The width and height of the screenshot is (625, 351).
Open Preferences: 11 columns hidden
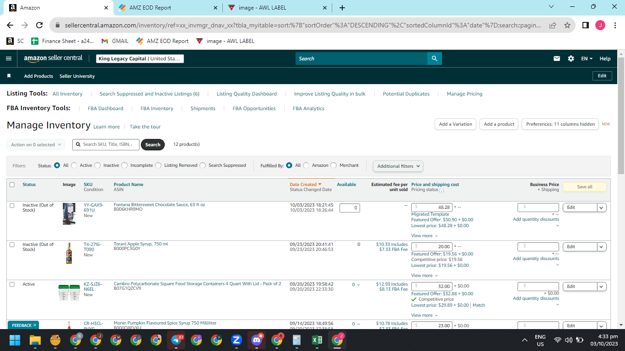(x=560, y=124)
